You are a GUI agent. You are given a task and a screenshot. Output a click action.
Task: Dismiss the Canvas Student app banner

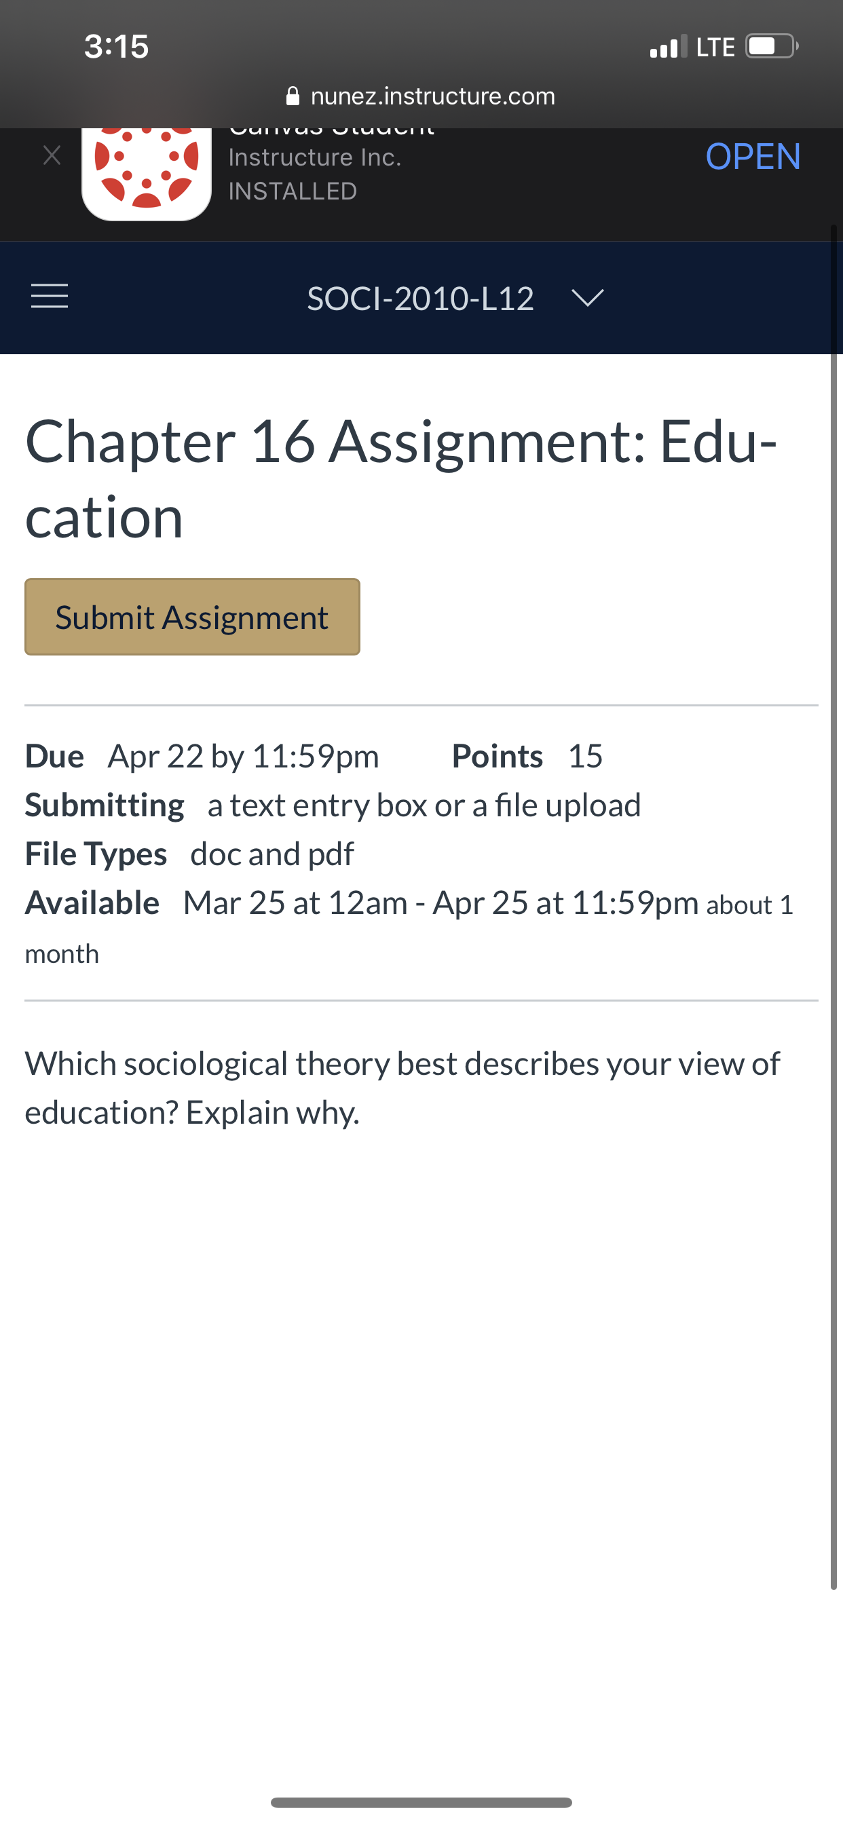point(52,155)
